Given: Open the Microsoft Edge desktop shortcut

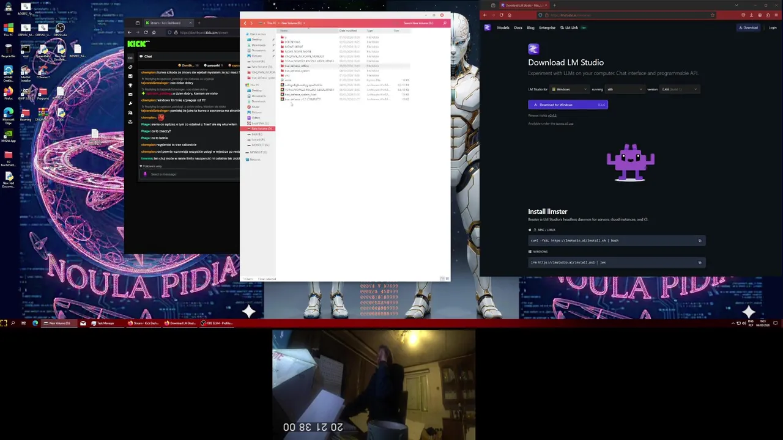Looking at the screenshot, I should click(x=9, y=116).
